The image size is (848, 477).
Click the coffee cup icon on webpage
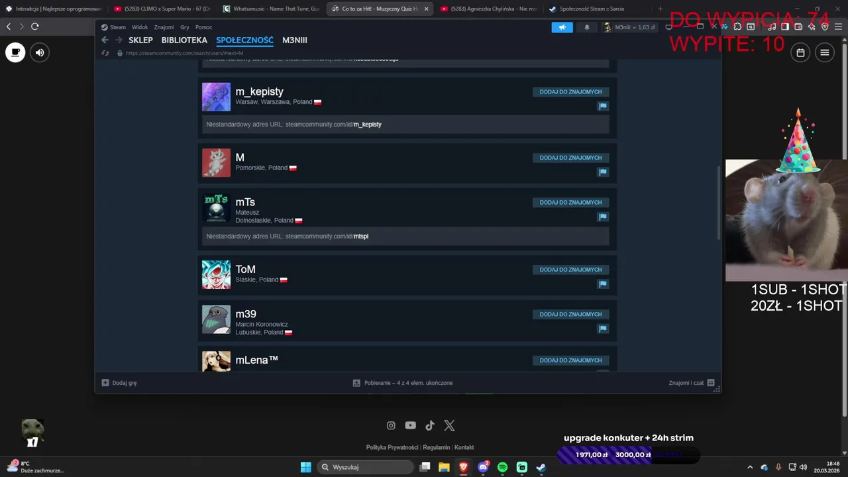(15, 52)
